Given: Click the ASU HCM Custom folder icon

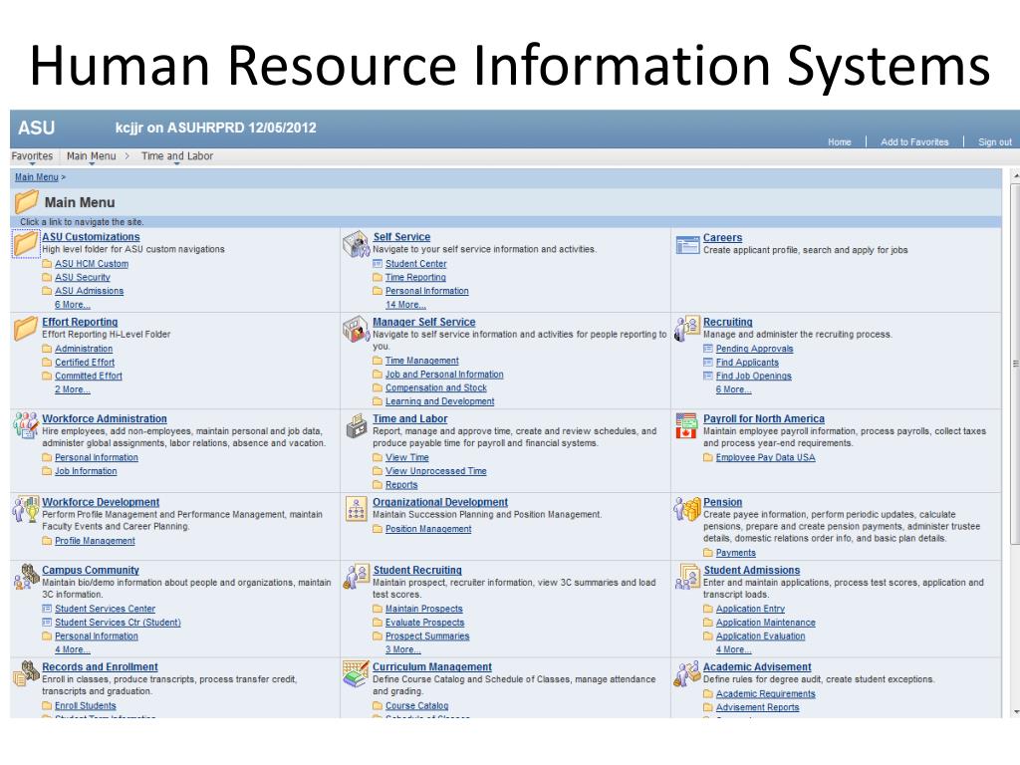Looking at the screenshot, I should pos(47,263).
